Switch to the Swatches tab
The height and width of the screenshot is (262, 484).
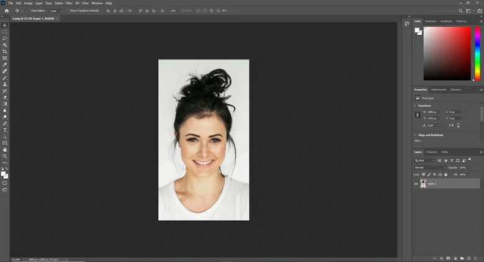tap(431, 21)
